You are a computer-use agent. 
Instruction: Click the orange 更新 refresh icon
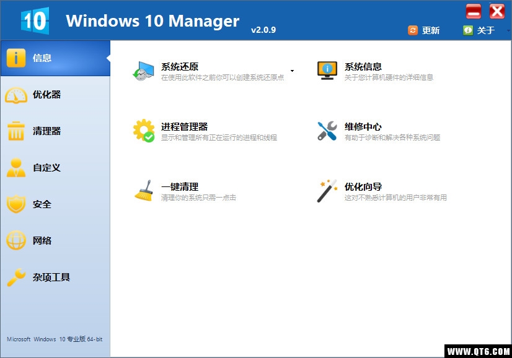(x=413, y=30)
